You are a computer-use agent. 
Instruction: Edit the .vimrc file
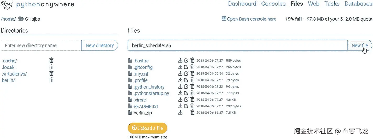pyautogui.click(x=186, y=100)
